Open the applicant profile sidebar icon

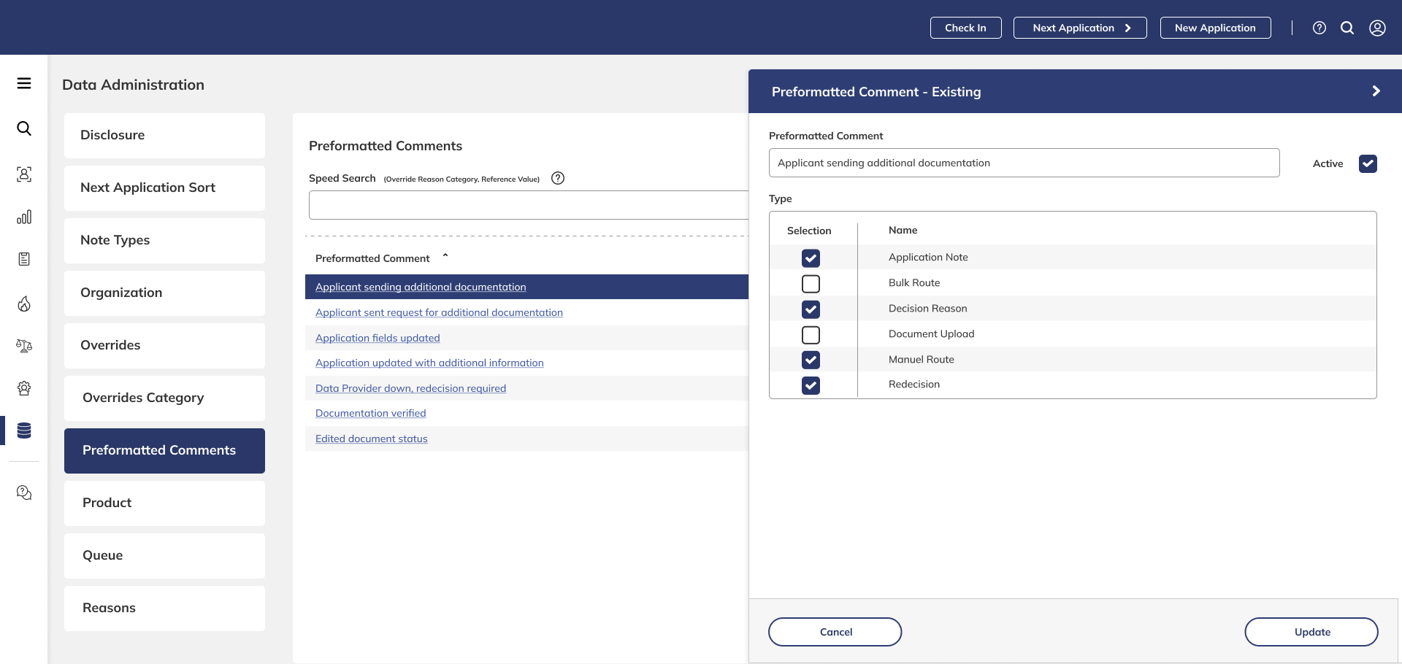coord(24,174)
